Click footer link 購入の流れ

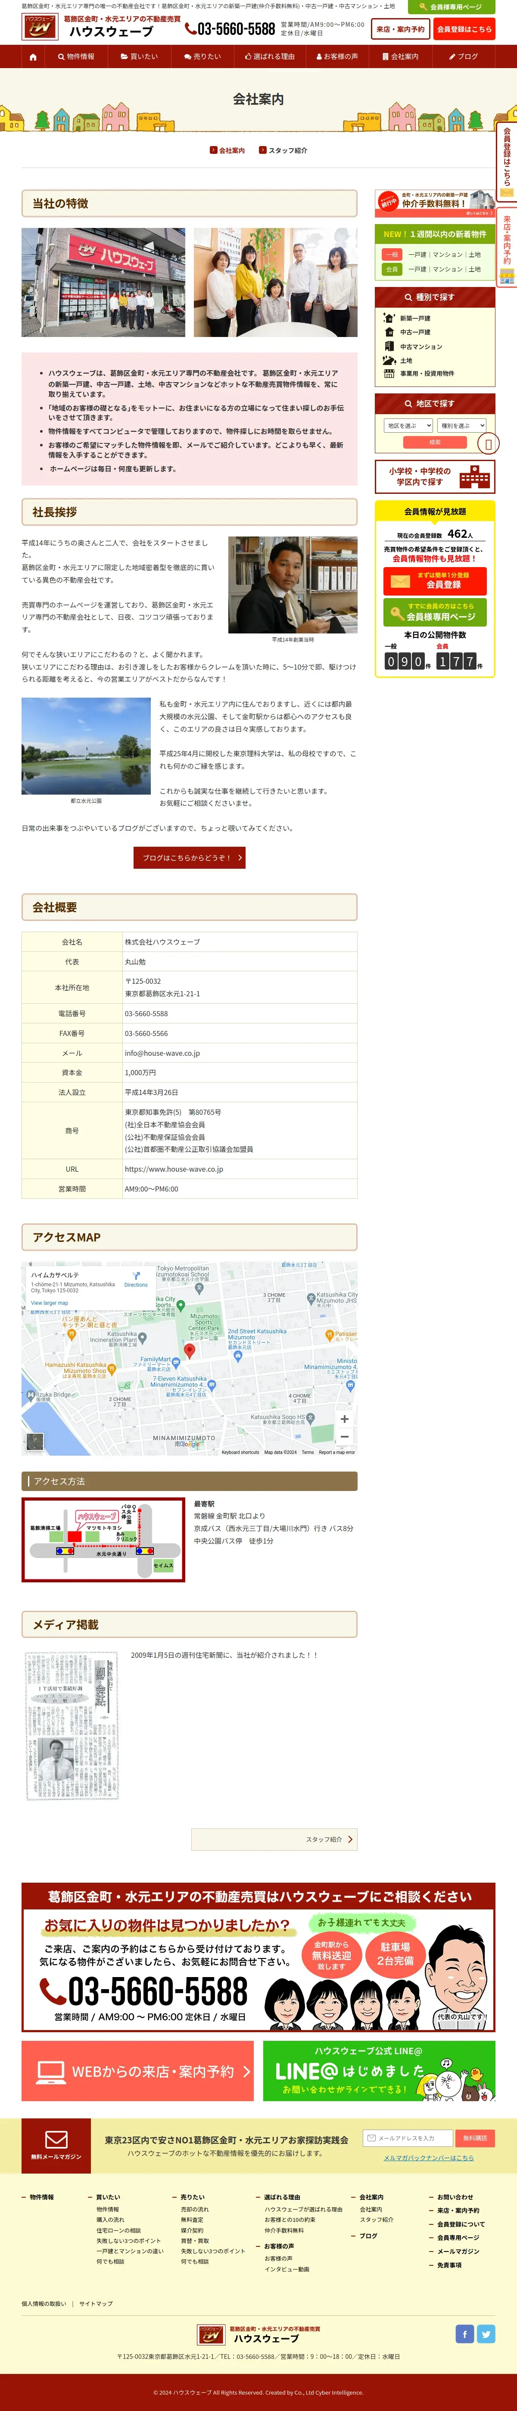[111, 2220]
